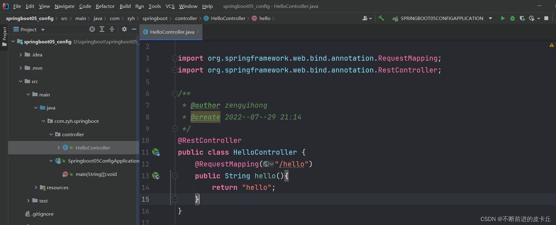This screenshot has height=225, width=556.
Task: Click the Stop square icon
Action: pos(546,18)
